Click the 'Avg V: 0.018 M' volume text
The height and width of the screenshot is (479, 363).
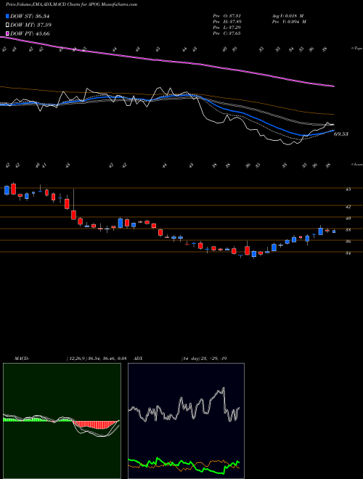[x=289, y=16]
